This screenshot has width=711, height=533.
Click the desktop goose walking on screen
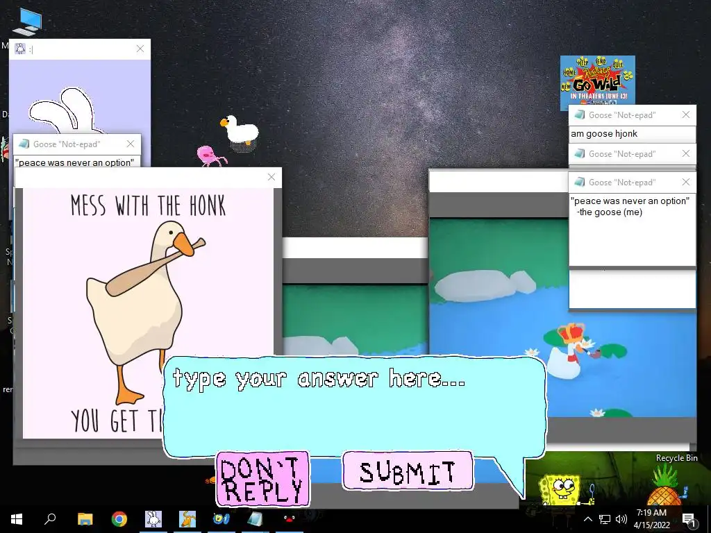[240, 130]
